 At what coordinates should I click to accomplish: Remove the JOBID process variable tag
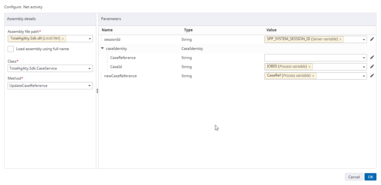(309, 67)
